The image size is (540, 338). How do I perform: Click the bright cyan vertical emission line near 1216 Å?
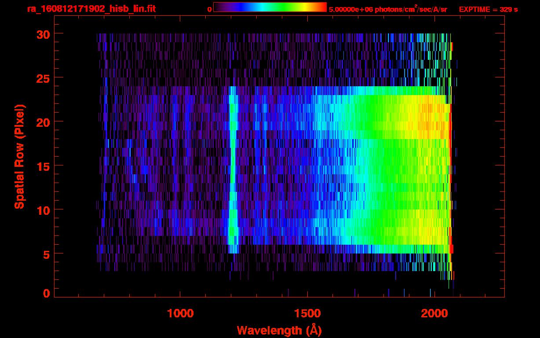pyautogui.click(x=233, y=169)
